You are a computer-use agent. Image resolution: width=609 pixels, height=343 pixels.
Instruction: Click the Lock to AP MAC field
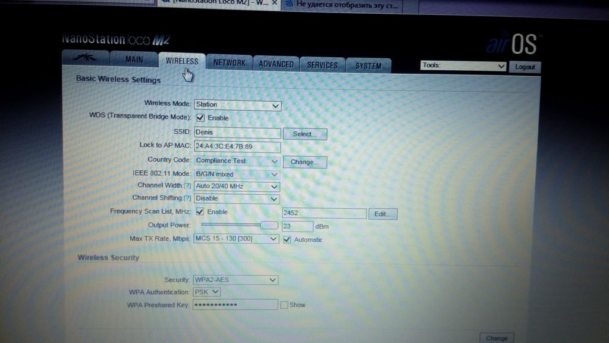coord(237,146)
